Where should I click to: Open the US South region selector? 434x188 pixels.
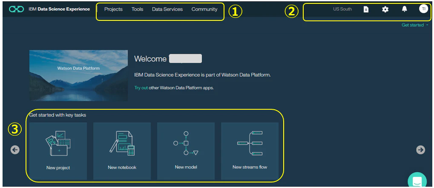coord(342,9)
